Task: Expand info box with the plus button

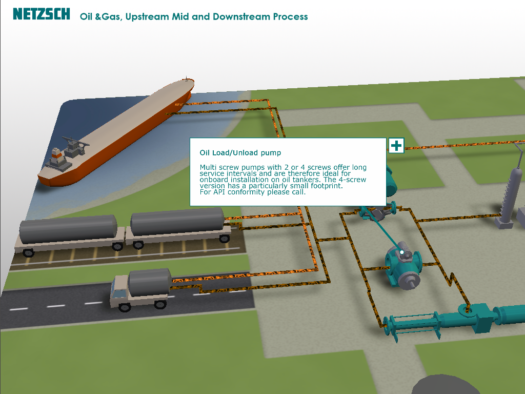Action: 396,146
